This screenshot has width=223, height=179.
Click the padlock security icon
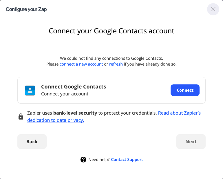coord(21,117)
